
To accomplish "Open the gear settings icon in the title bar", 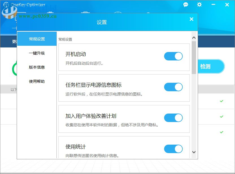I will coord(199,5).
